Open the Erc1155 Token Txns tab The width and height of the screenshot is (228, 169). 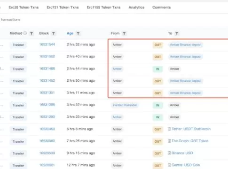(x=103, y=8)
